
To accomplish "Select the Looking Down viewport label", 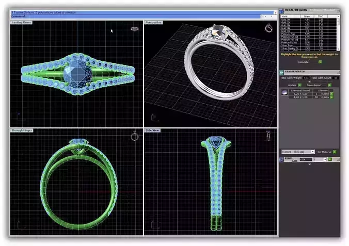I will point(21,23).
